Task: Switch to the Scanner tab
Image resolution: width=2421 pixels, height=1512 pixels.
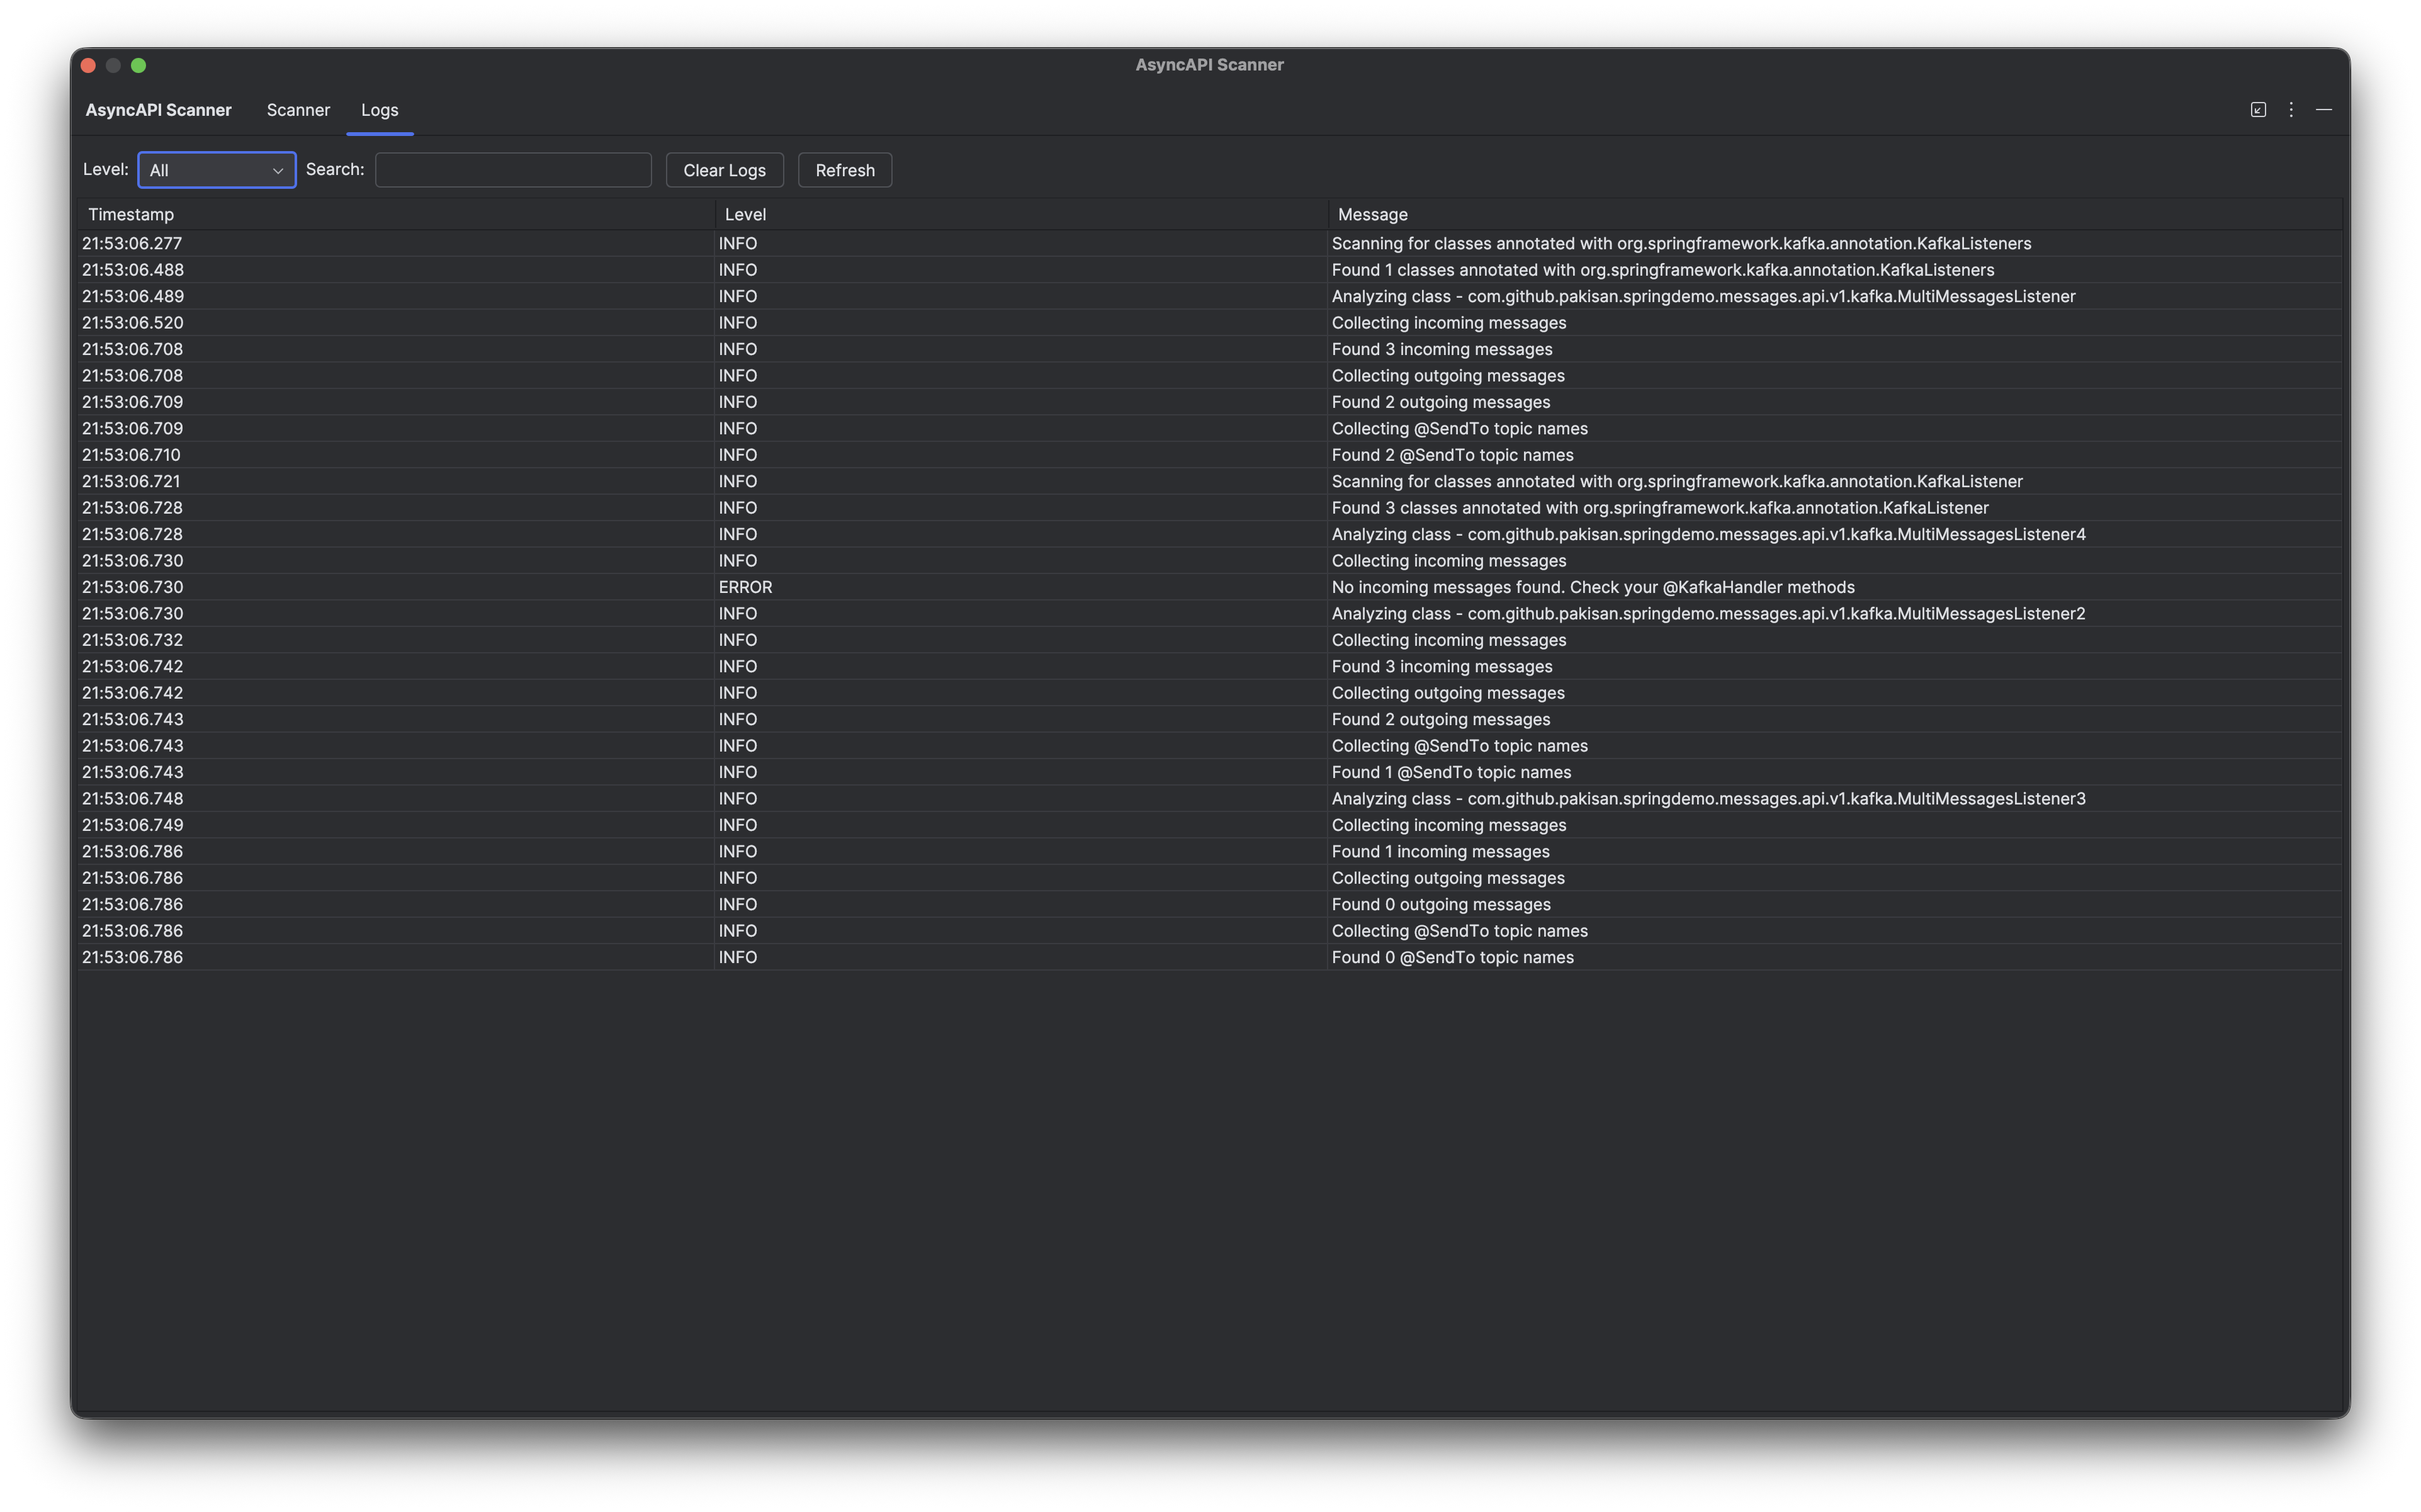Action: pyautogui.click(x=298, y=110)
